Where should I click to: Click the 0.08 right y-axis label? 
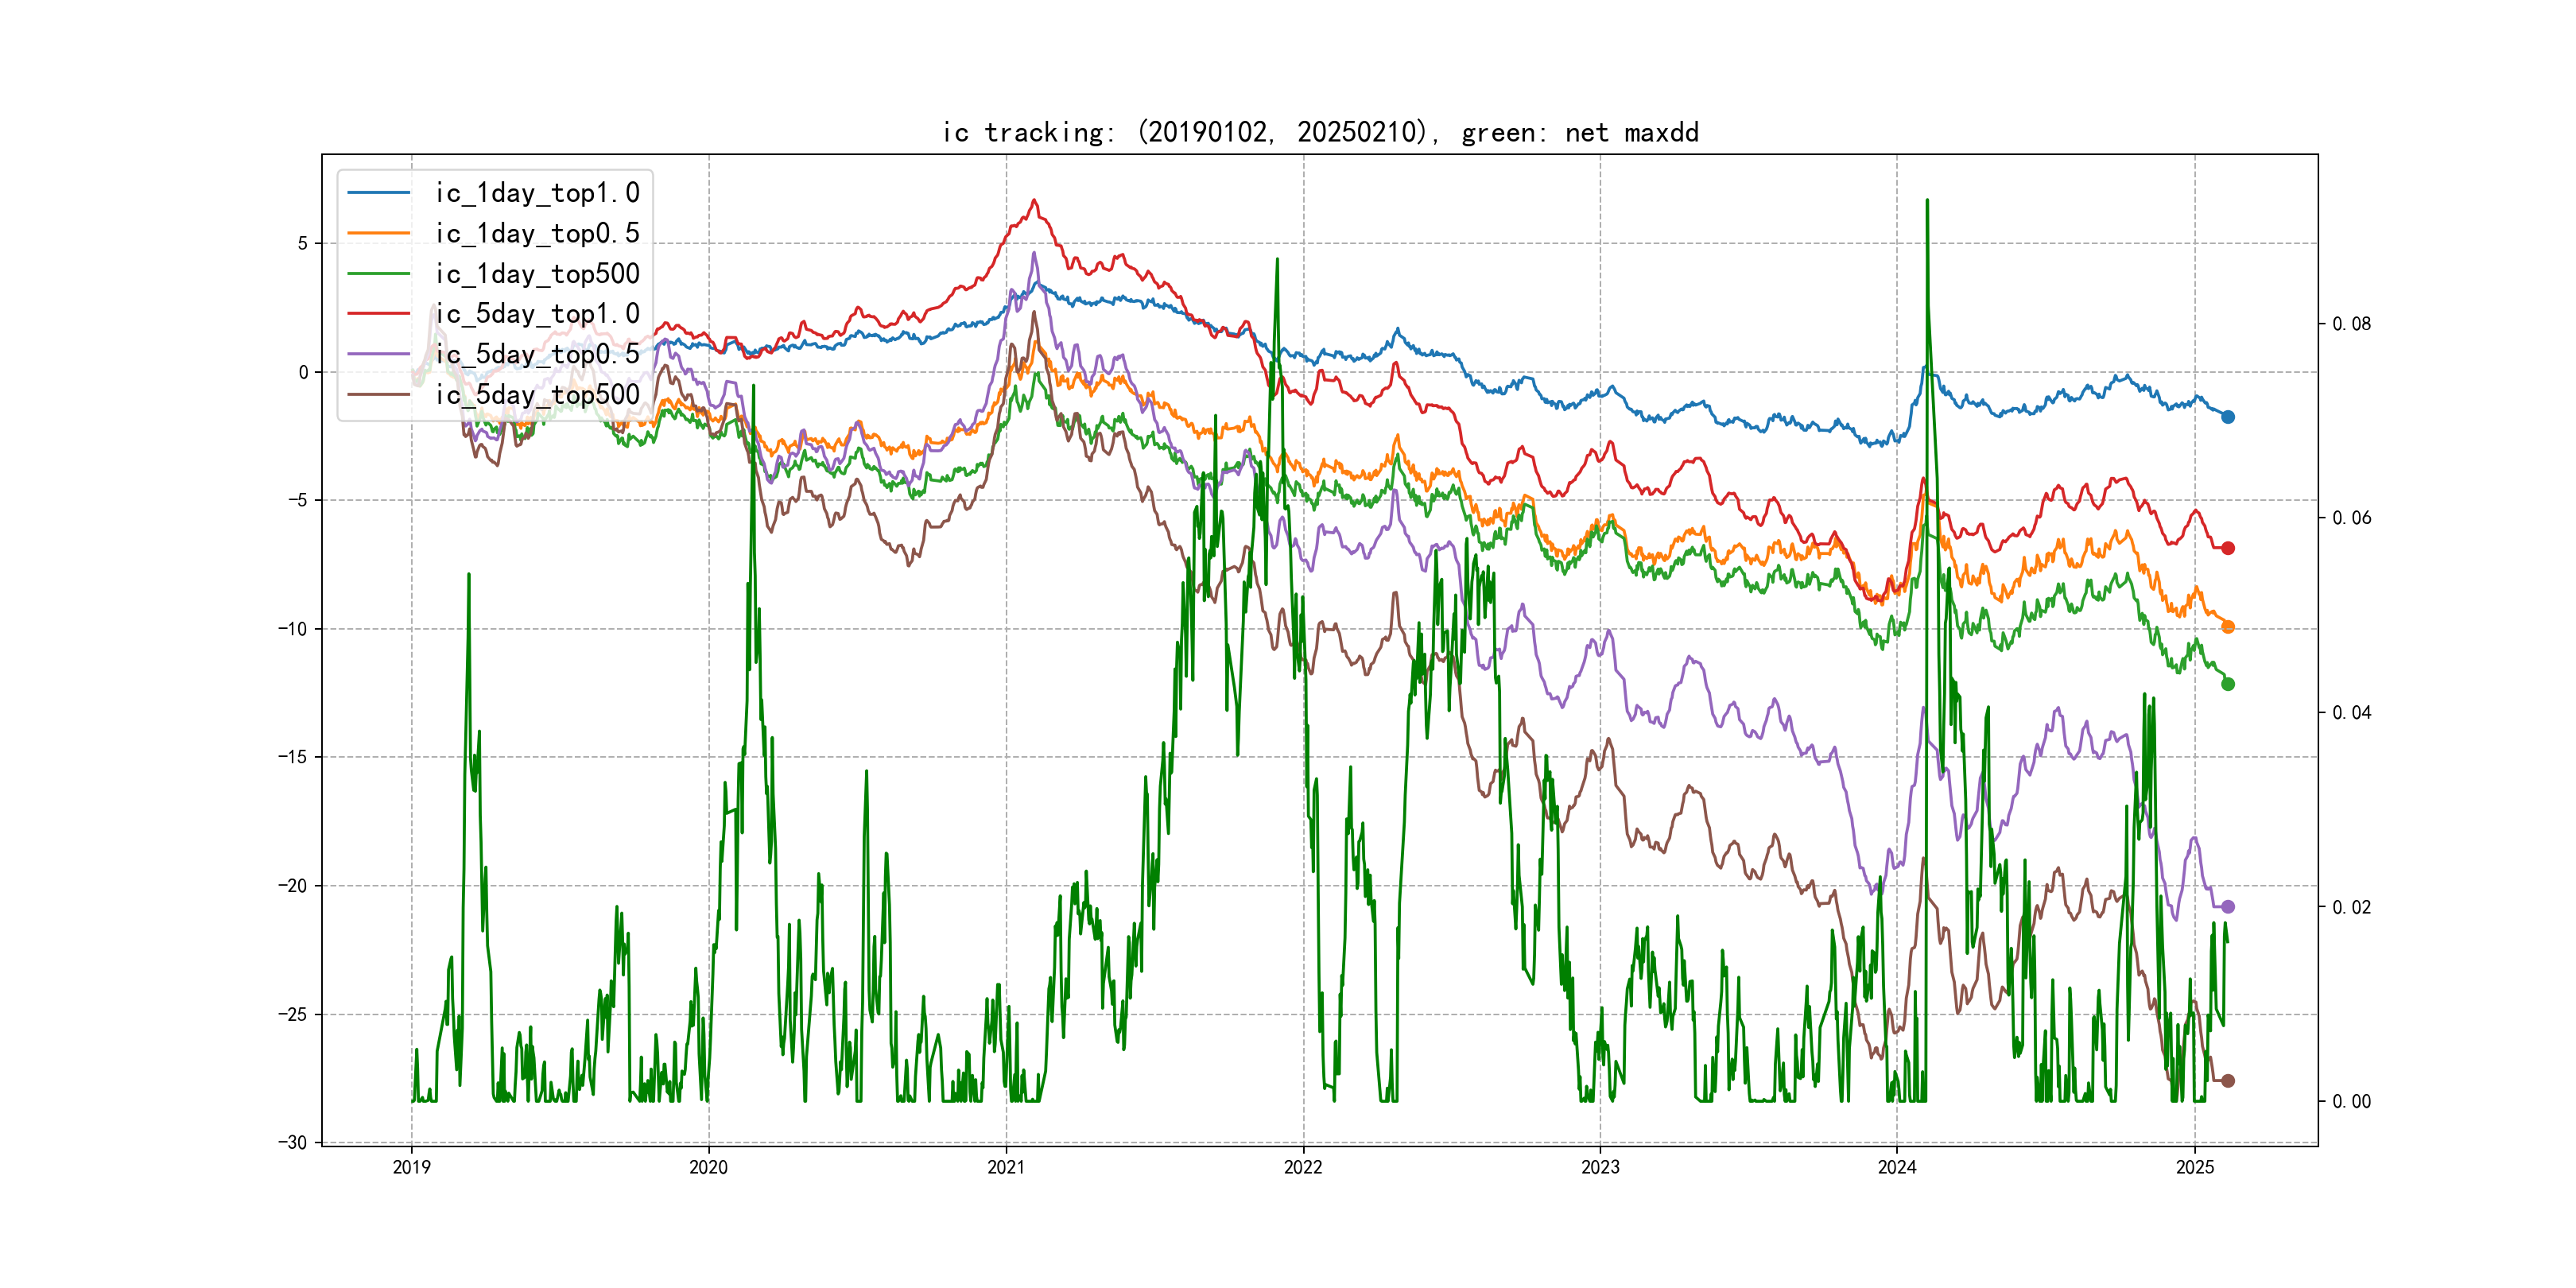pos(2351,324)
